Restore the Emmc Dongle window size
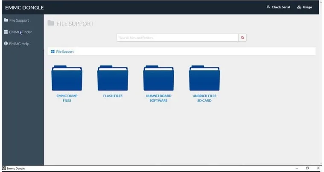324x172 pixels. coord(307,168)
